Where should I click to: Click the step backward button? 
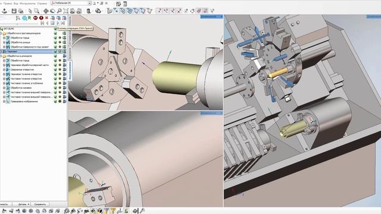(48, 23)
